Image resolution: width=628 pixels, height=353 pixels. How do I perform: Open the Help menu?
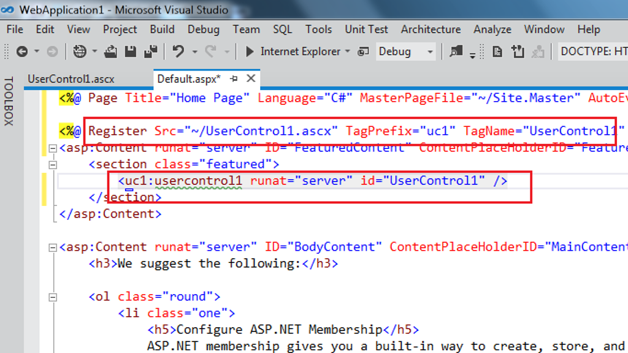pos(589,29)
